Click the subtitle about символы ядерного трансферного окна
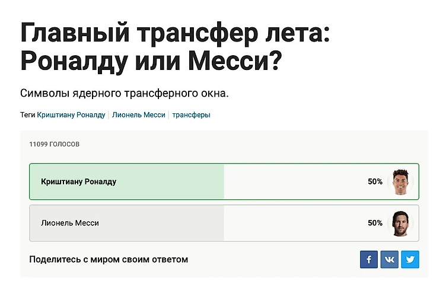The width and height of the screenshot is (433, 287). (x=125, y=93)
